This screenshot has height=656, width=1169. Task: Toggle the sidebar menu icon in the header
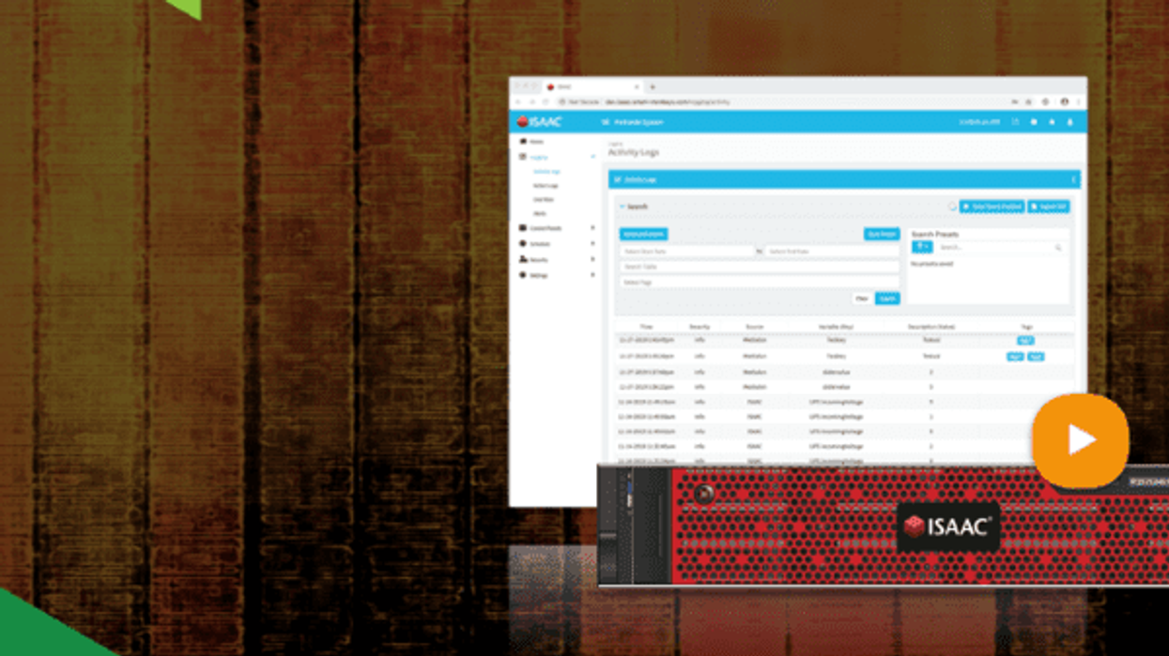pos(606,122)
